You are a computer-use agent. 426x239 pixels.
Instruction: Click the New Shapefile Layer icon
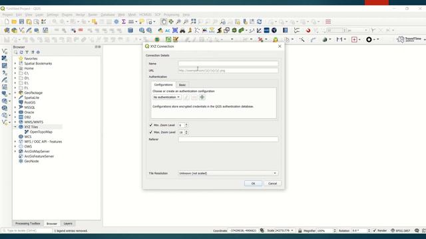pos(21,31)
